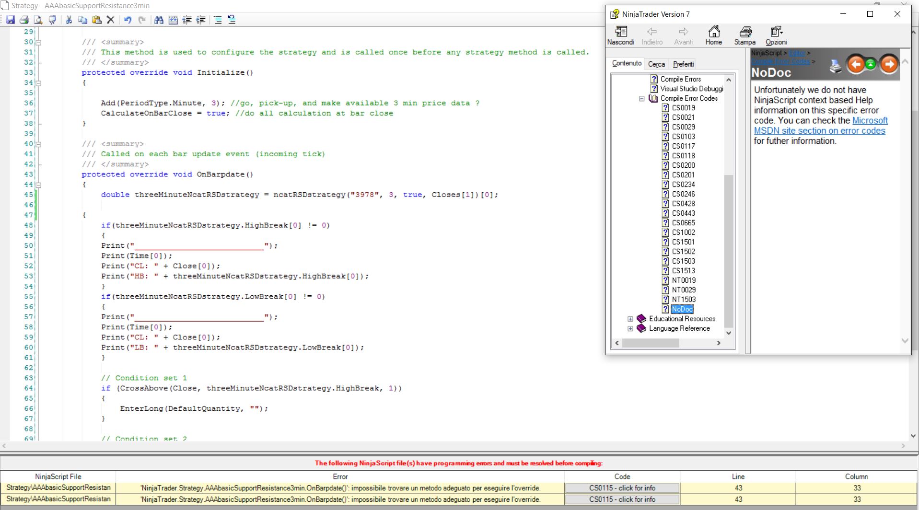Click the Save icon in editor toolbar
This screenshot has width=919, height=510.
[11, 20]
